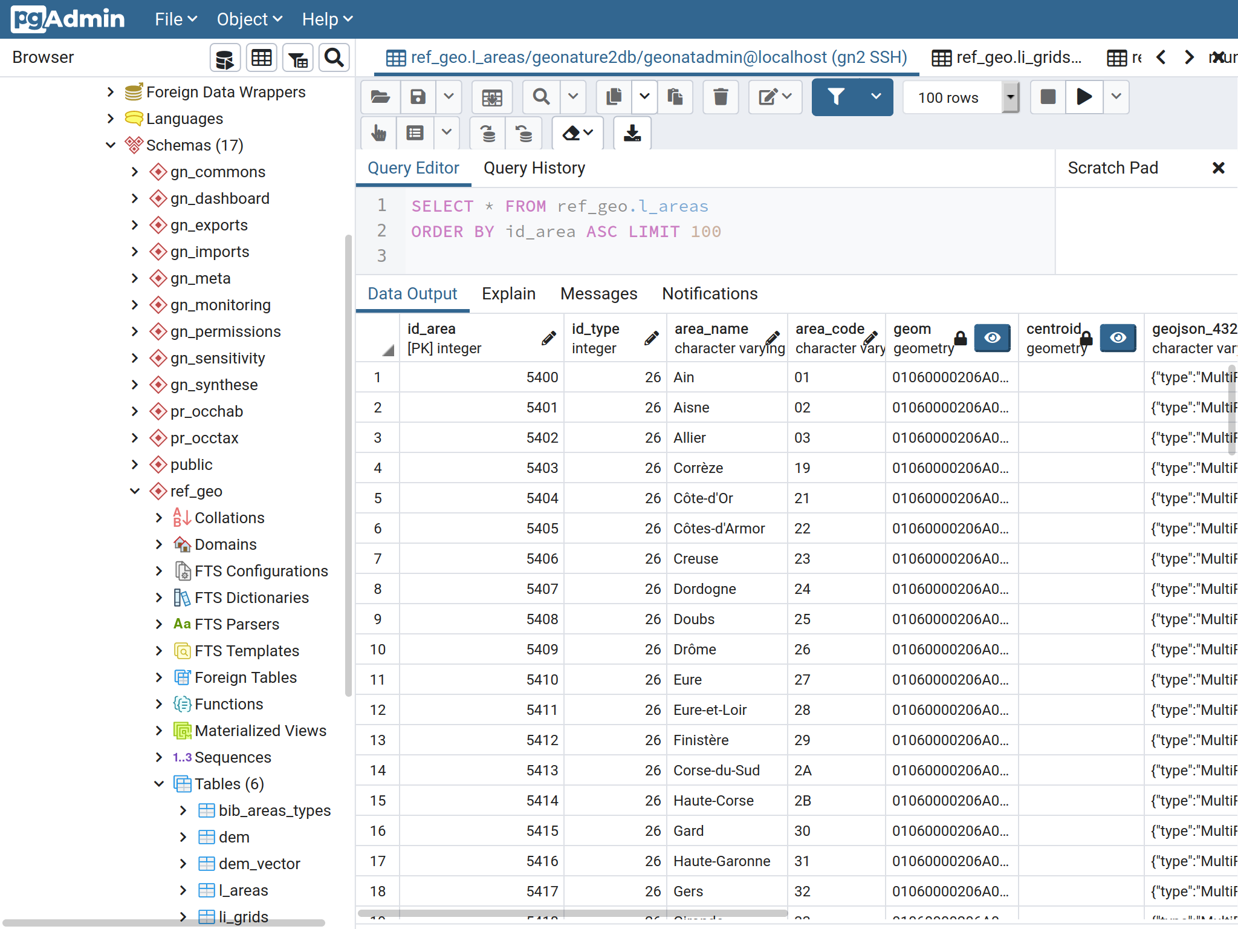Open Query Tool icon in Browser panel
This screenshot has height=929, width=1238.
click(225, 58)
